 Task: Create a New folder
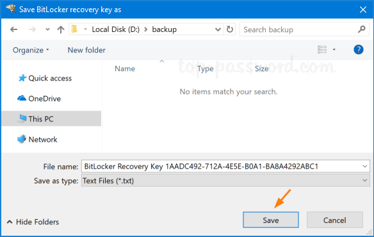86,50
